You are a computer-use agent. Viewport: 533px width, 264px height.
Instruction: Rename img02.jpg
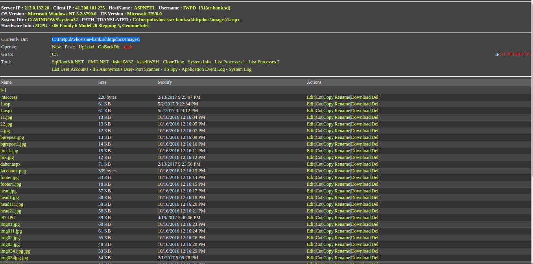point(342,238)
